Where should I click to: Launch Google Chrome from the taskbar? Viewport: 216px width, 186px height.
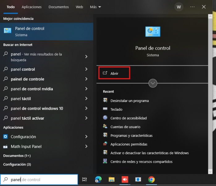[151, 179]
